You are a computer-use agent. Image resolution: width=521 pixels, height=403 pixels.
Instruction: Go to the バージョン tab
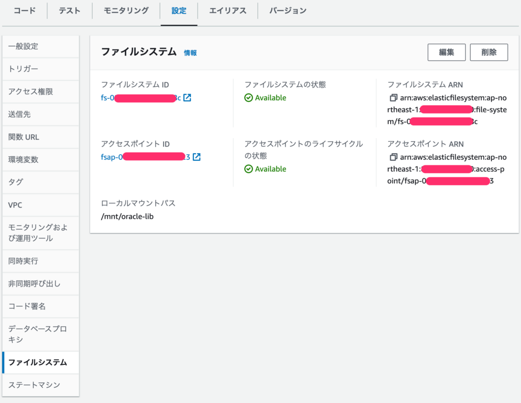click(288, 11)
